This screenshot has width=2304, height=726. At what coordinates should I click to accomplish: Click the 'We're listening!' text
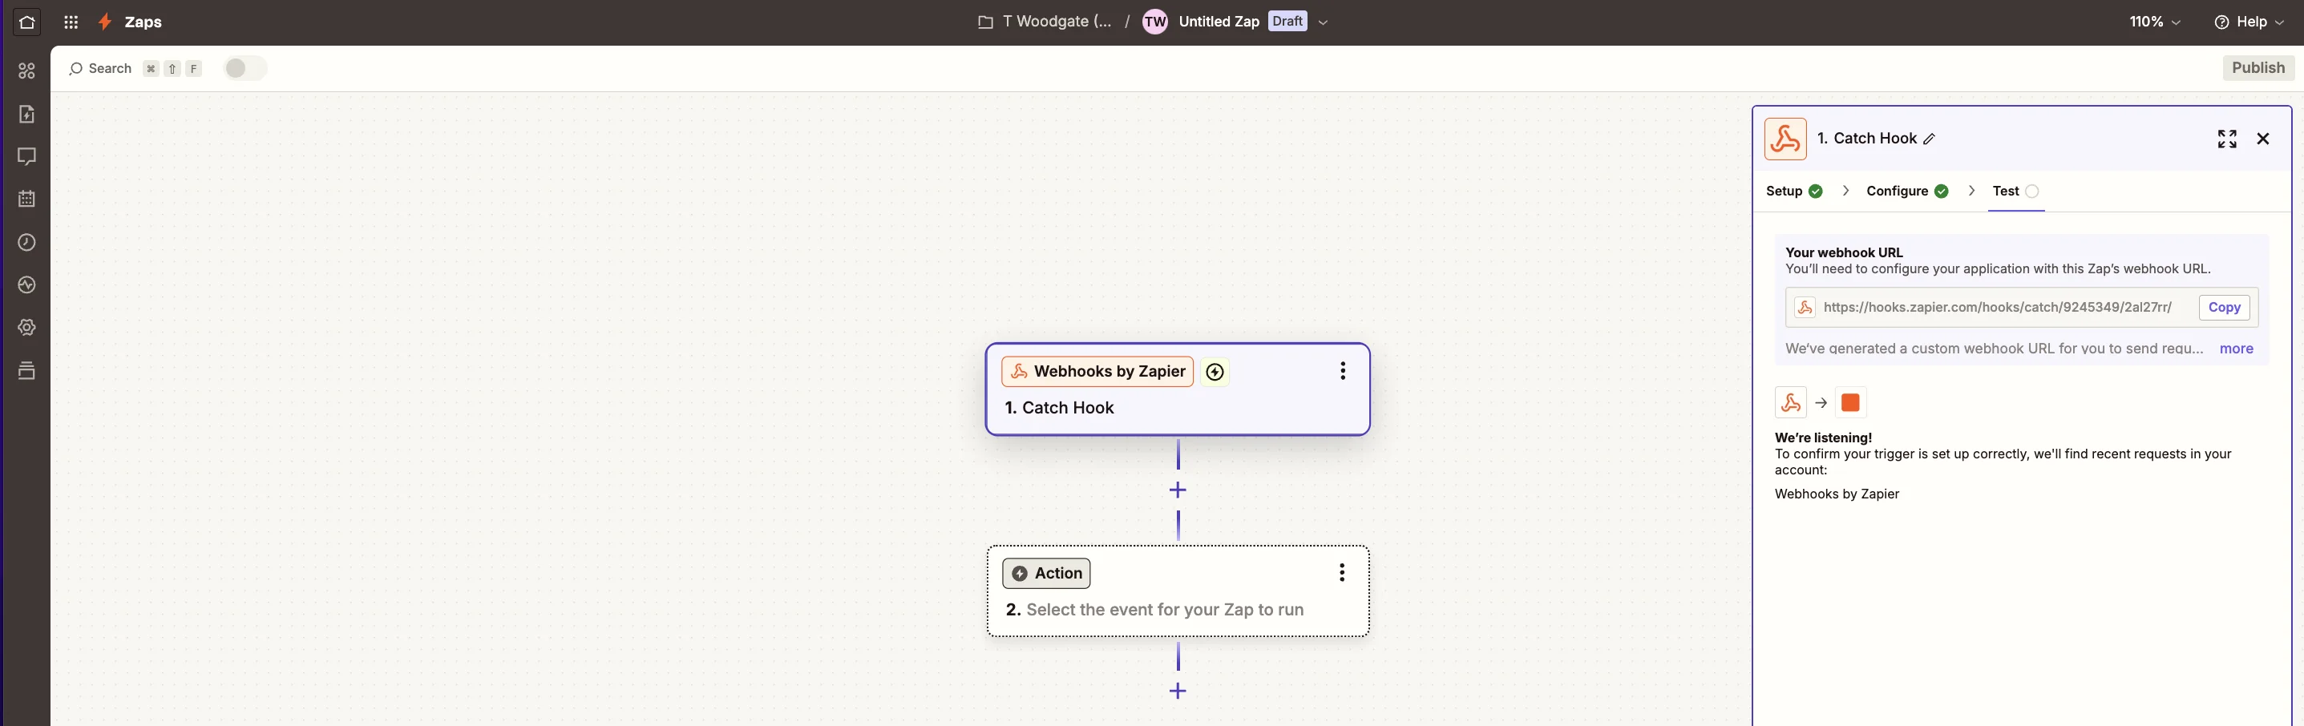(1823, 438)
